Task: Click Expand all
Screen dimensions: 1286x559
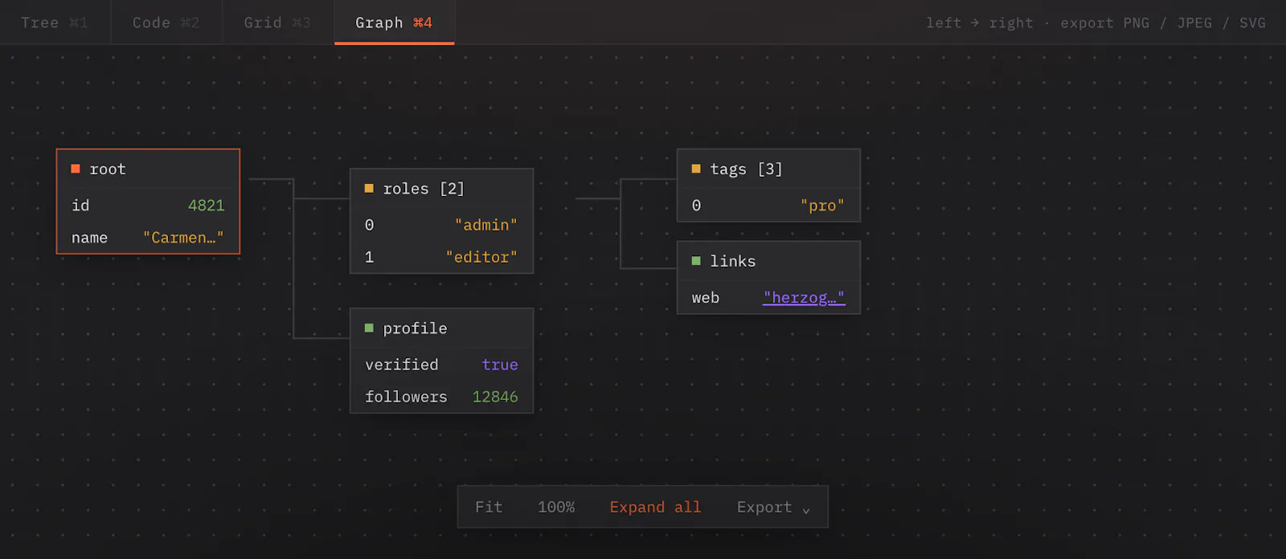Action: [x=655, y=507]
